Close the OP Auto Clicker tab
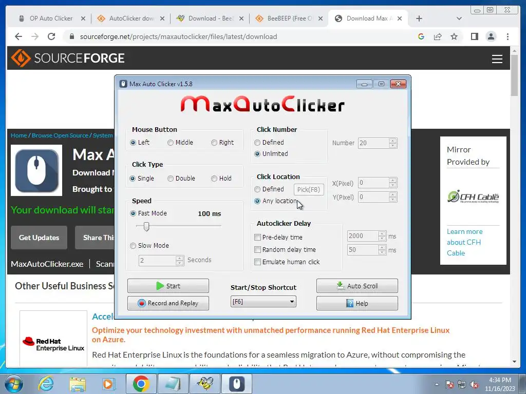The image size is (526, 394). coord(83,18)
